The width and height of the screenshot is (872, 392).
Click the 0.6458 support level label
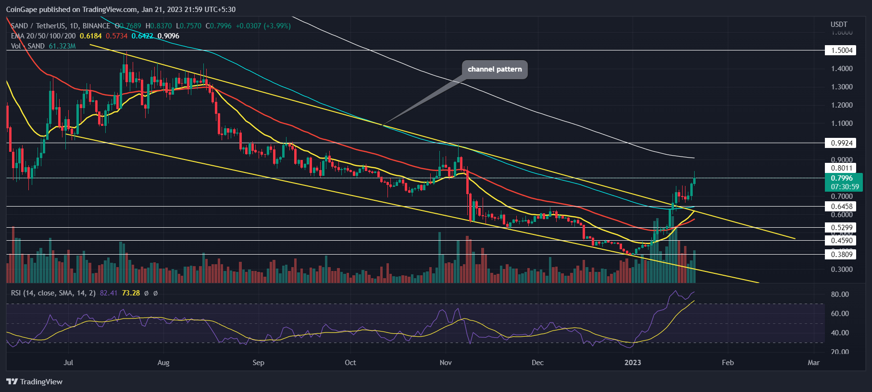pyautogui.click(x=841, y=207)
